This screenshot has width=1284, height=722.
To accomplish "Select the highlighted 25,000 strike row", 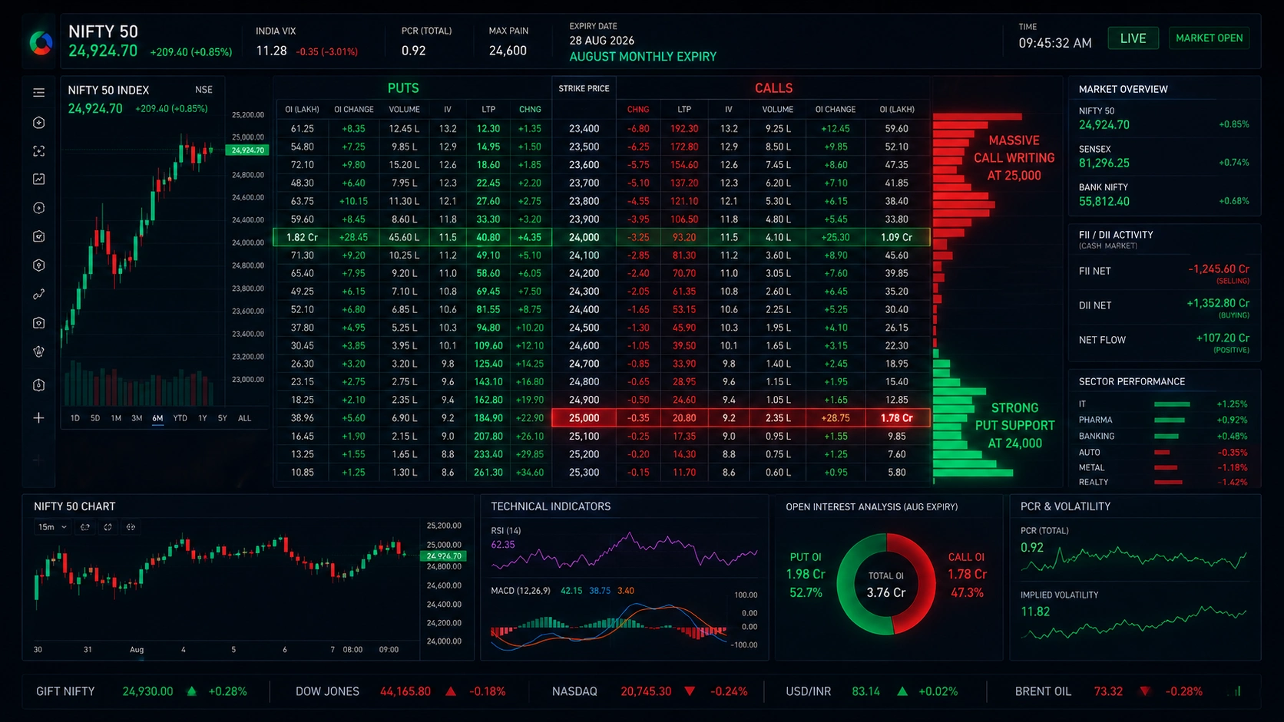I will (742, 418).
